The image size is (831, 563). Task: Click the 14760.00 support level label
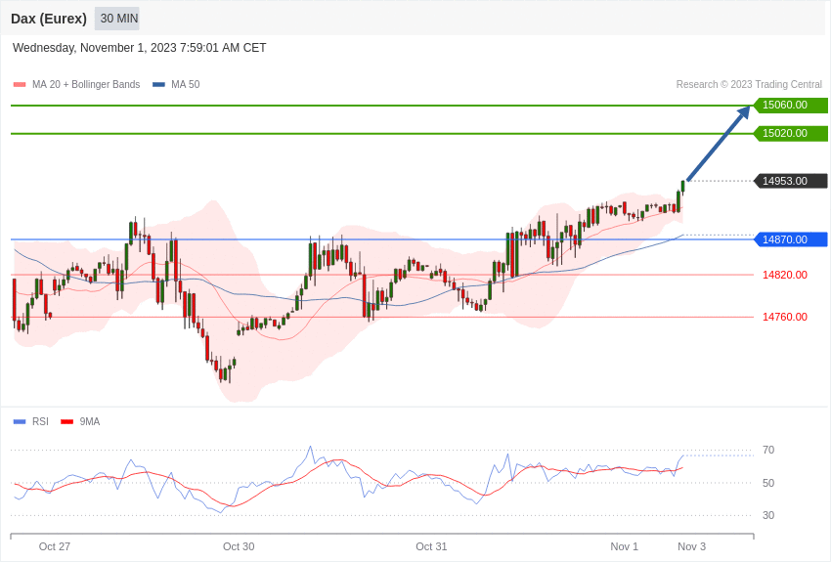[x=785, y=317]
